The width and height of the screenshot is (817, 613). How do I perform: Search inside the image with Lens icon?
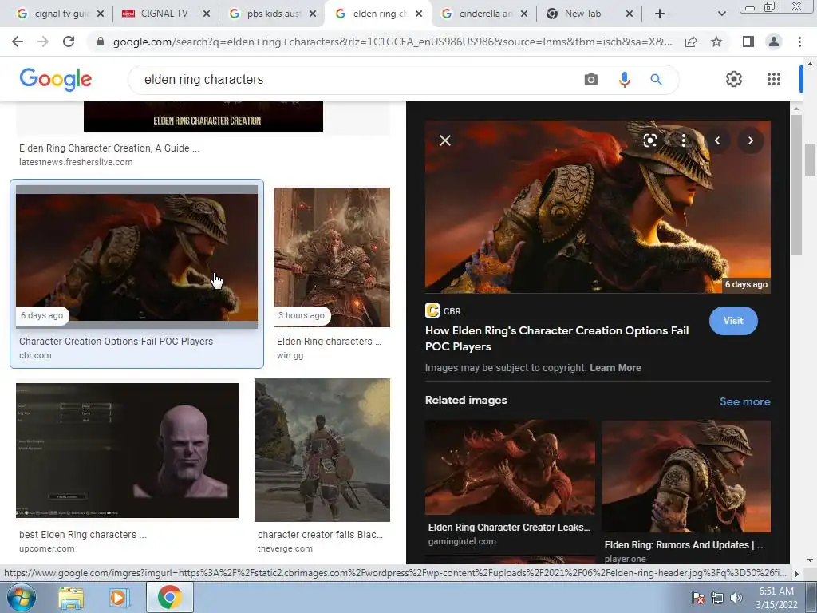pyautogui.click(x=649, y=140)
